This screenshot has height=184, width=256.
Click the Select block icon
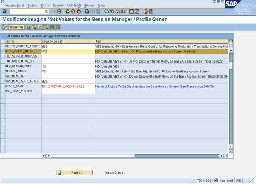pyautogui.click(x=52, y=27)
